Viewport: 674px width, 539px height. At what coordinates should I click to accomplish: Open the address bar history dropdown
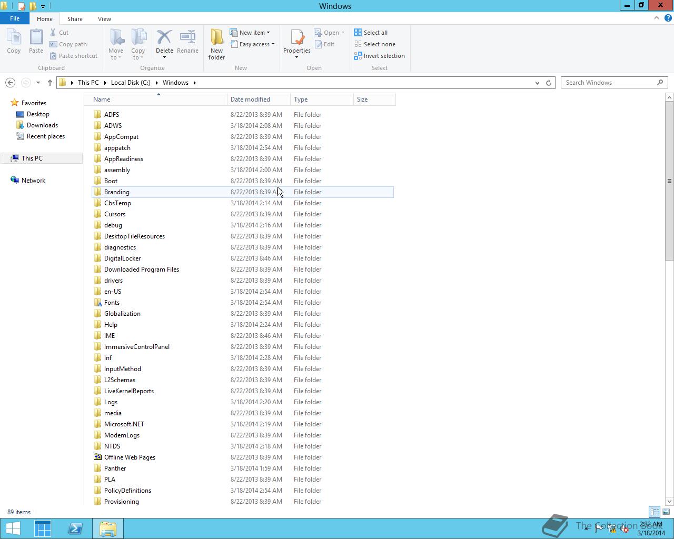tap(537, 83)
